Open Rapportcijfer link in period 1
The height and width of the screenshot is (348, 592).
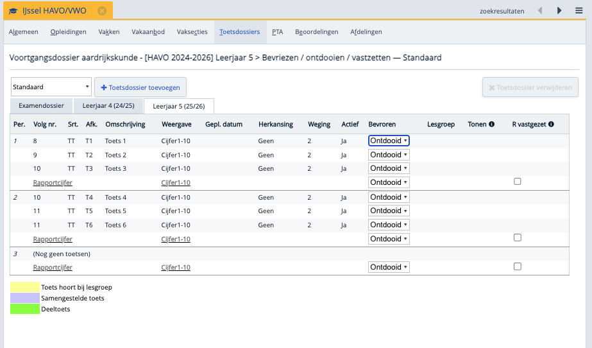coord(53,183)
